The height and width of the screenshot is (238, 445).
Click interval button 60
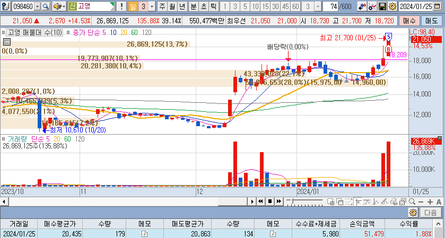[x=295, y=6]
